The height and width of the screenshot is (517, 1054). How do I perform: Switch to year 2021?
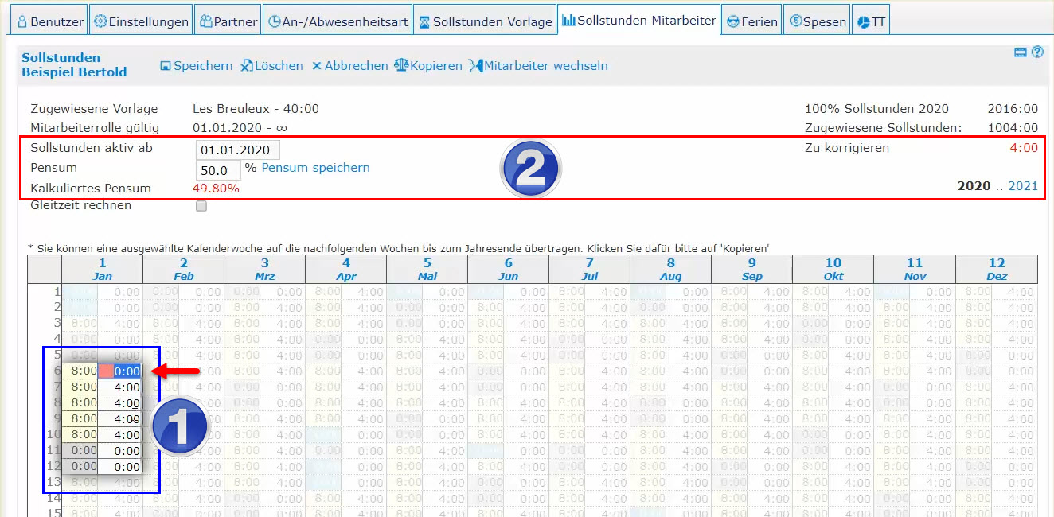[x=1023, y=185]
